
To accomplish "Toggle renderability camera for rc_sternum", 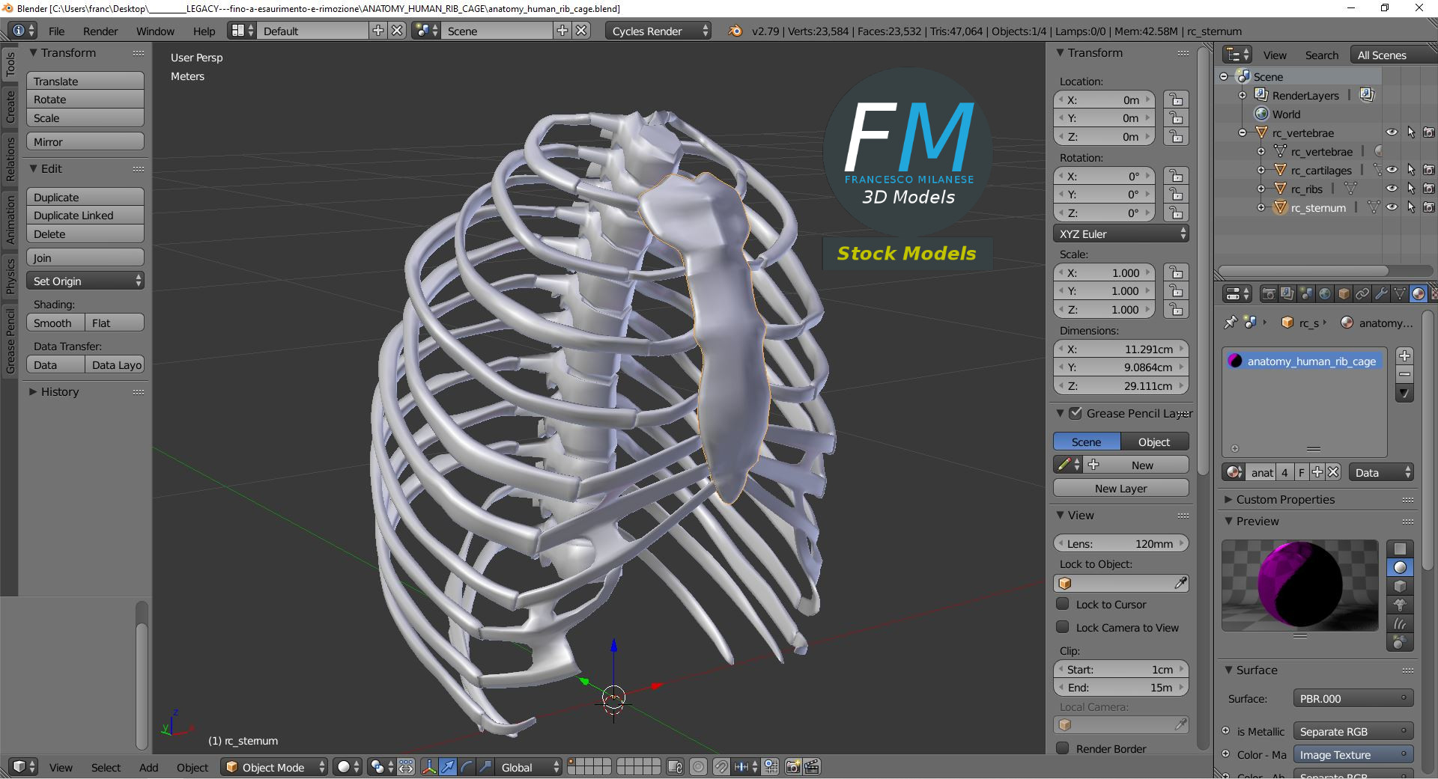I will 1429,207.
